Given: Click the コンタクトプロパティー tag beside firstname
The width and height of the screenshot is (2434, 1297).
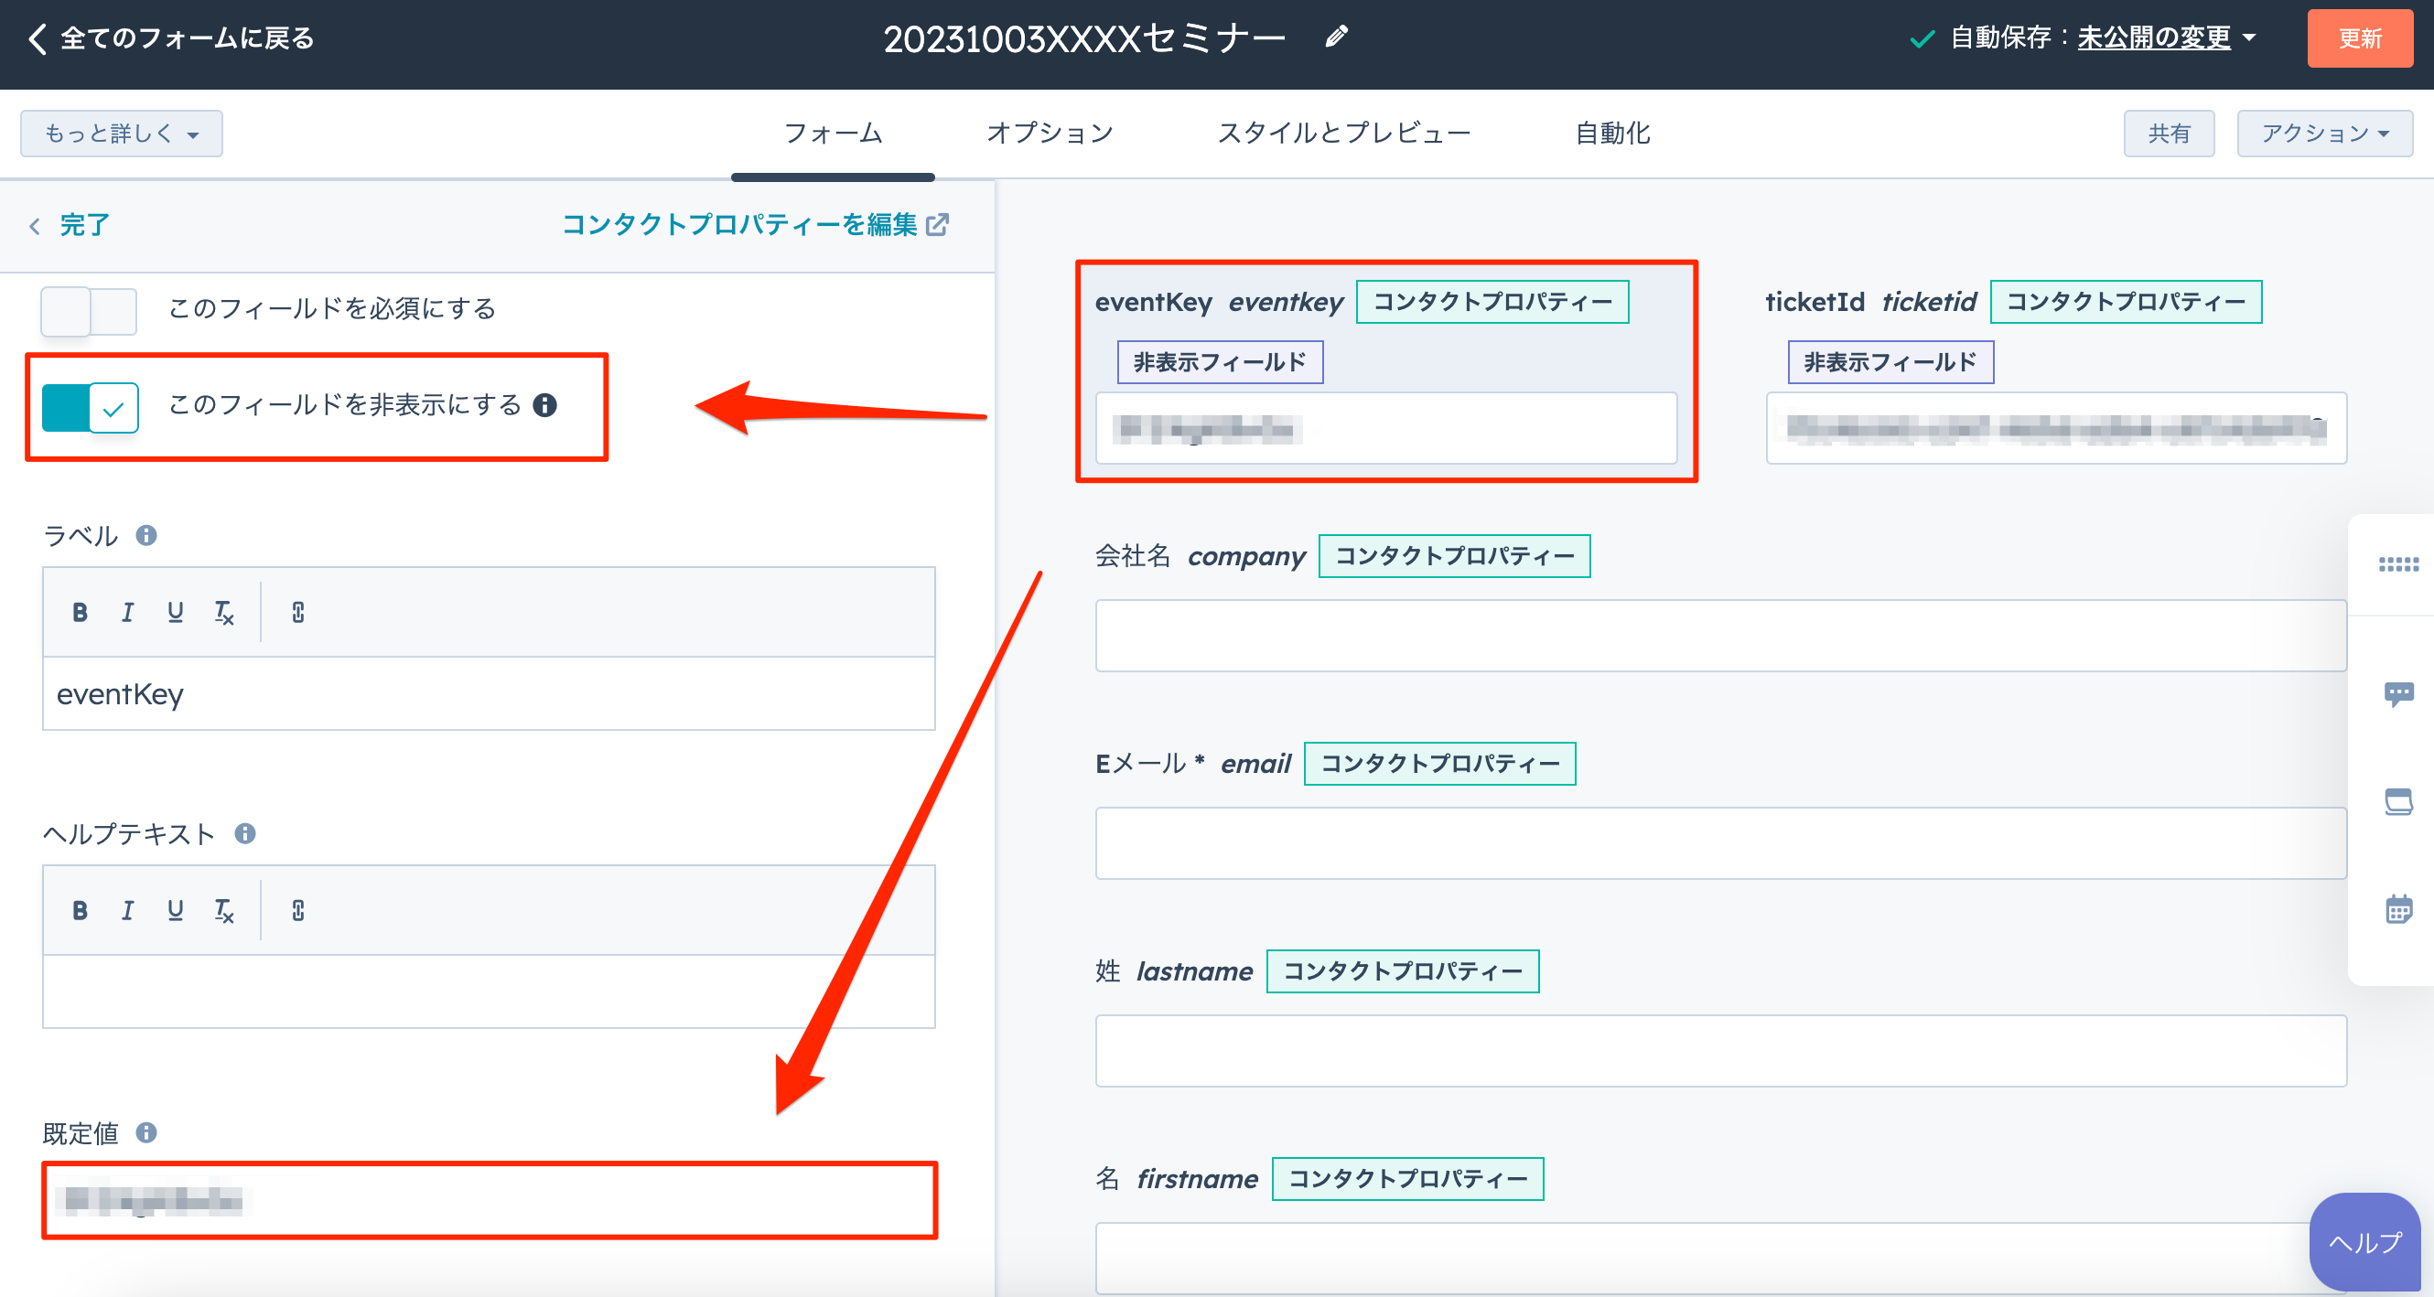Looking at the screenshot, I should click(x=1408, y=1179).
